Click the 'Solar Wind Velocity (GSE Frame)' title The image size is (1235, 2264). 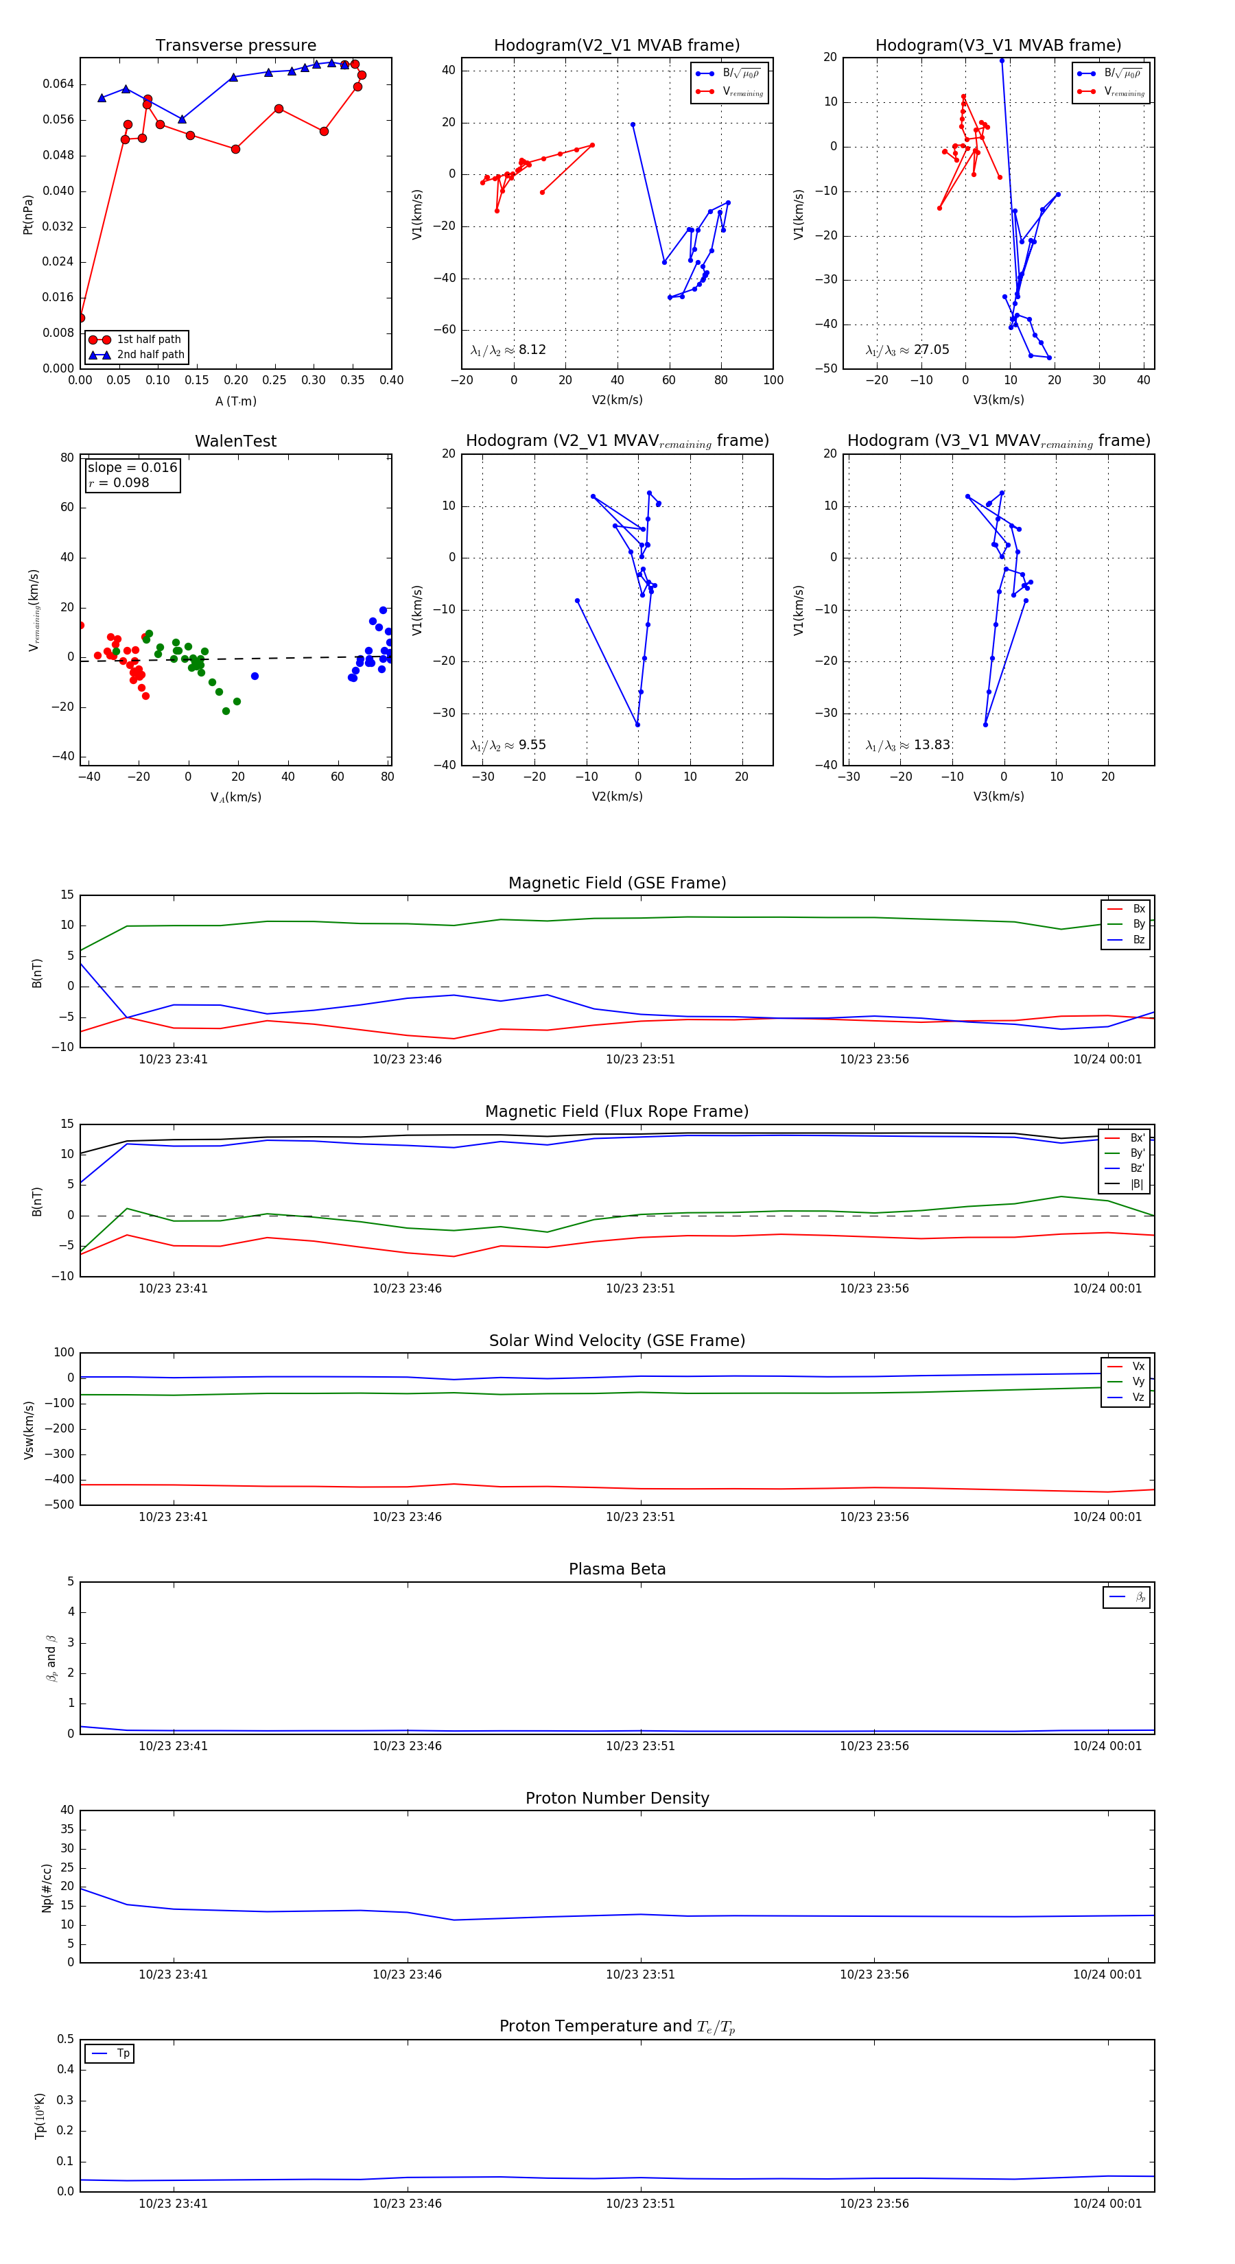point(617,1341)
